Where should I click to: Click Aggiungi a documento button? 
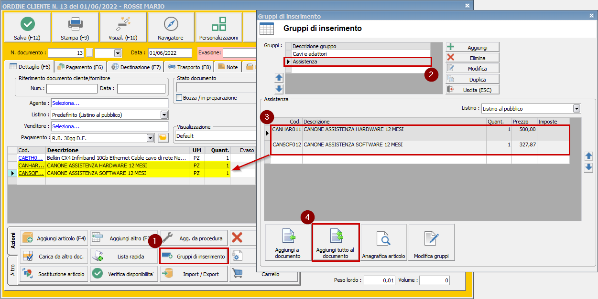click(288, 242)
